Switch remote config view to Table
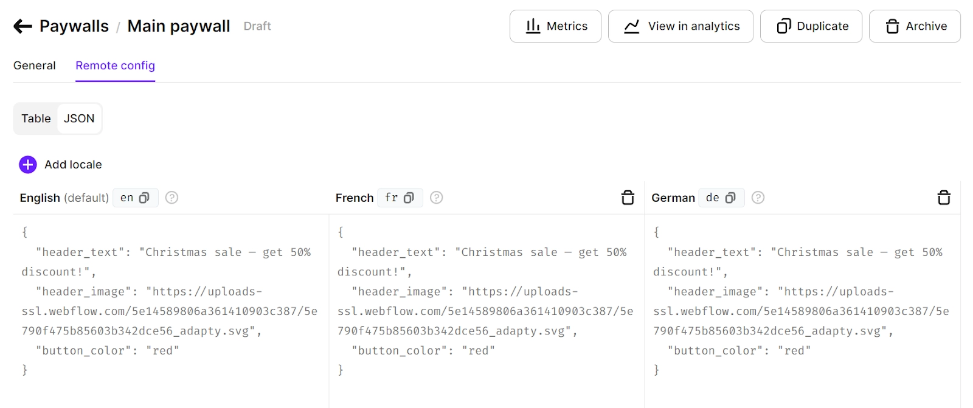Image resolution: width=973 pixels, height=408 pixels. click(x=36, y=119)
